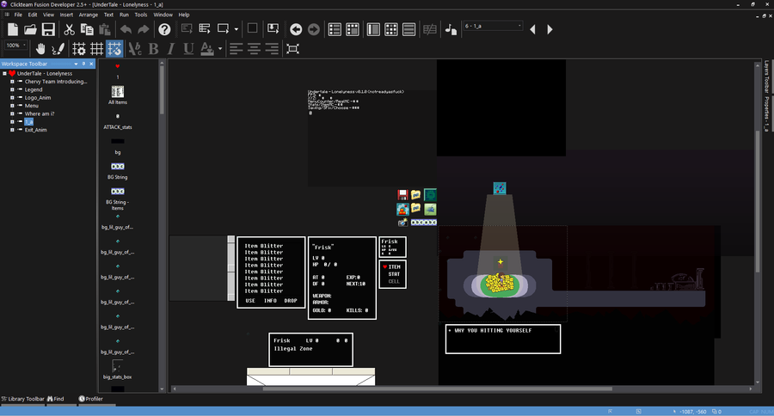Open Help with the question mark icon

coord(164,29)
